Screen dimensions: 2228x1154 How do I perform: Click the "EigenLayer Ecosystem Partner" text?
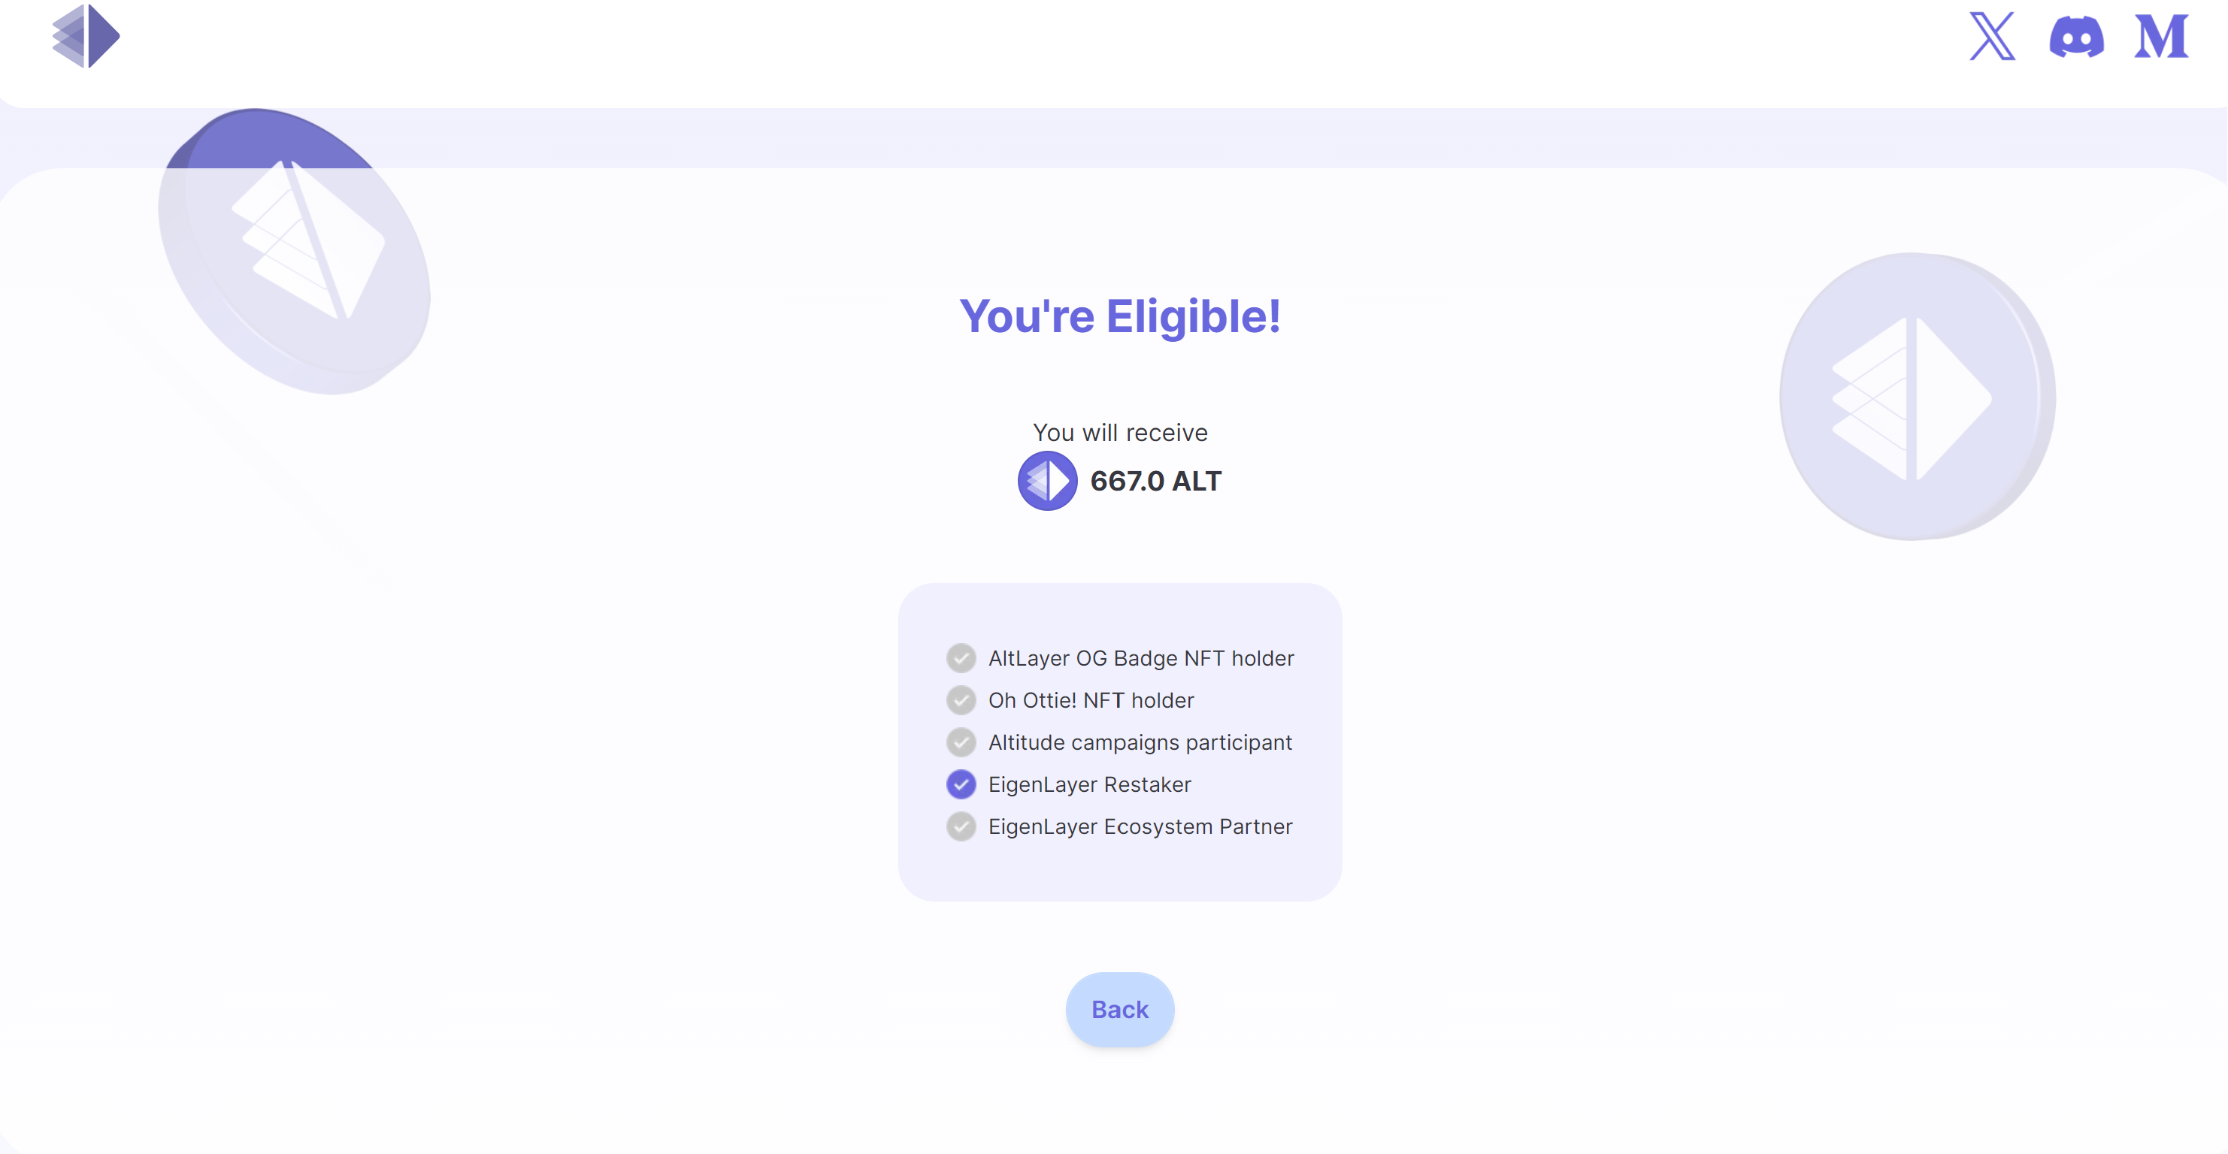coord(1140,826)
